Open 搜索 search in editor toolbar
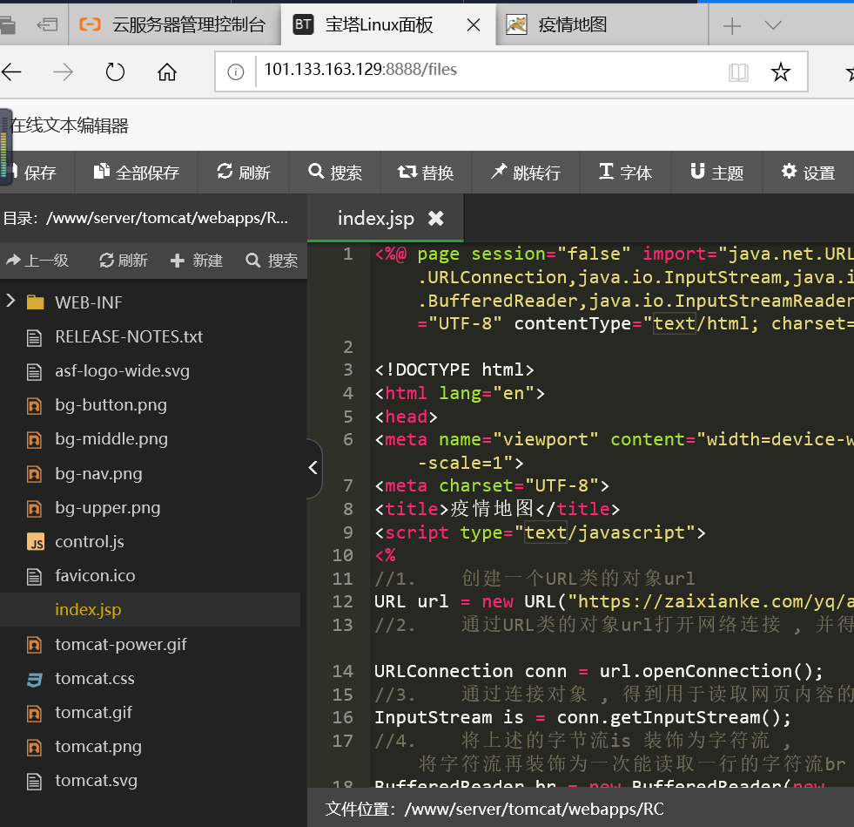The width and height of the screenshot is (854, 827). click(335, 173)
